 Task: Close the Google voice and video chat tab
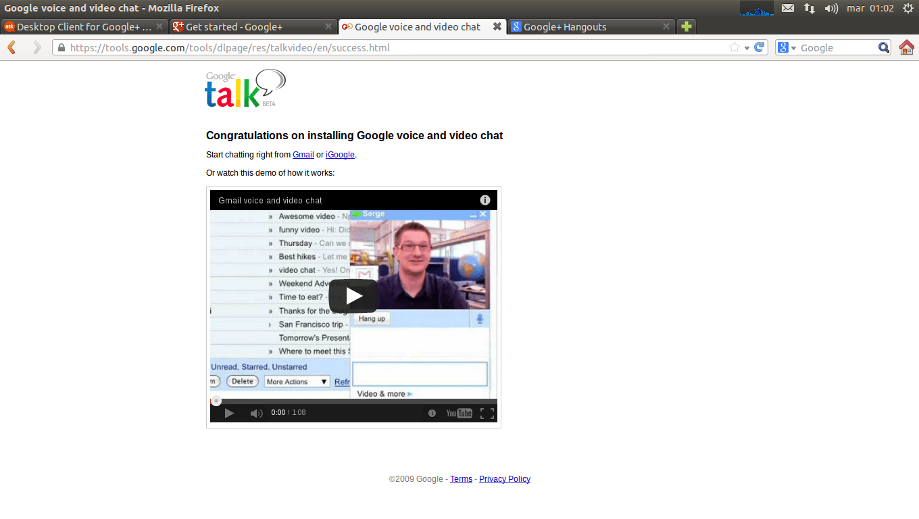click(x=497, y=26)
